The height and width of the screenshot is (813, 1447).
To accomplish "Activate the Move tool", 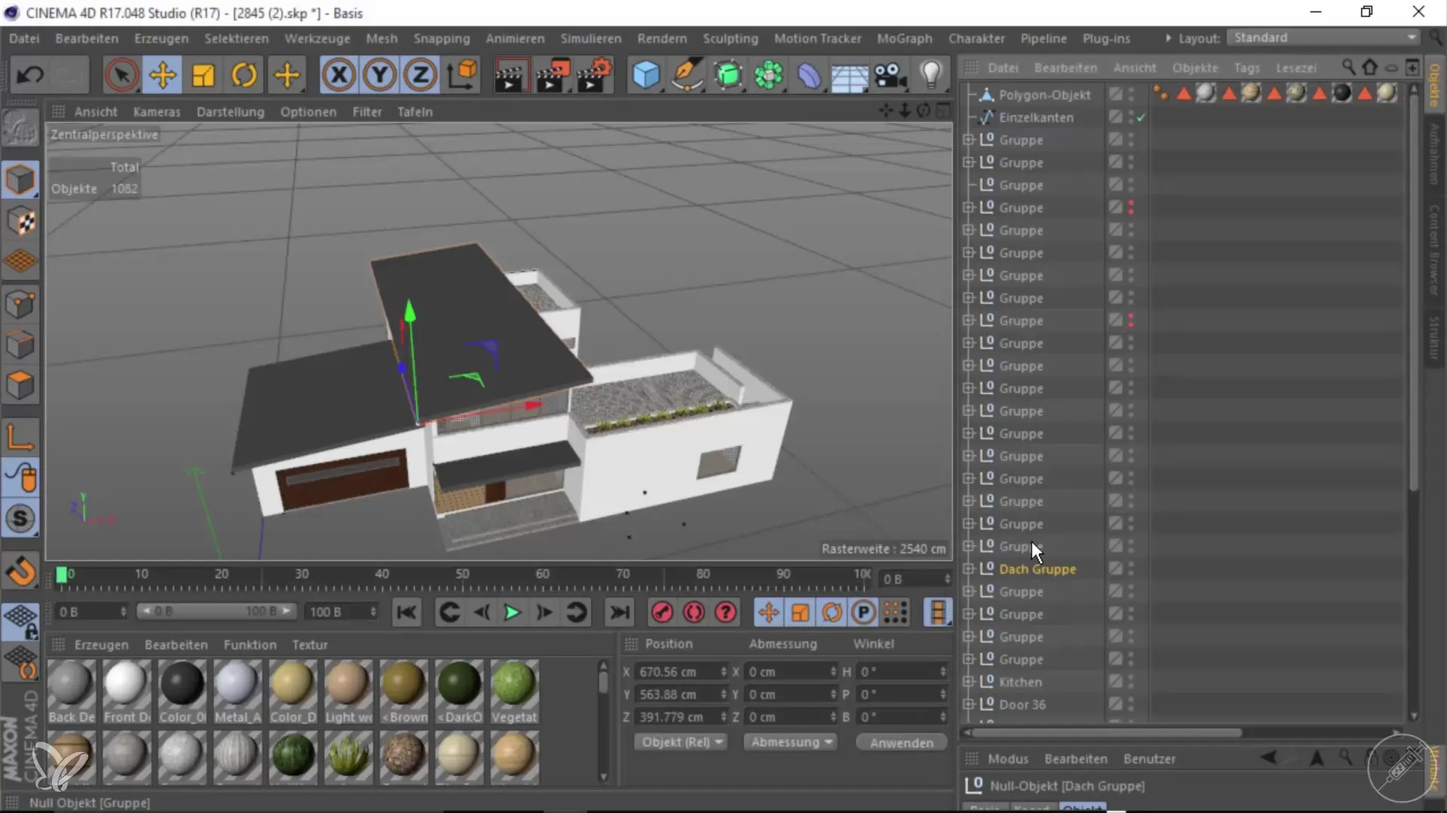I will click(x=162, y=75).
